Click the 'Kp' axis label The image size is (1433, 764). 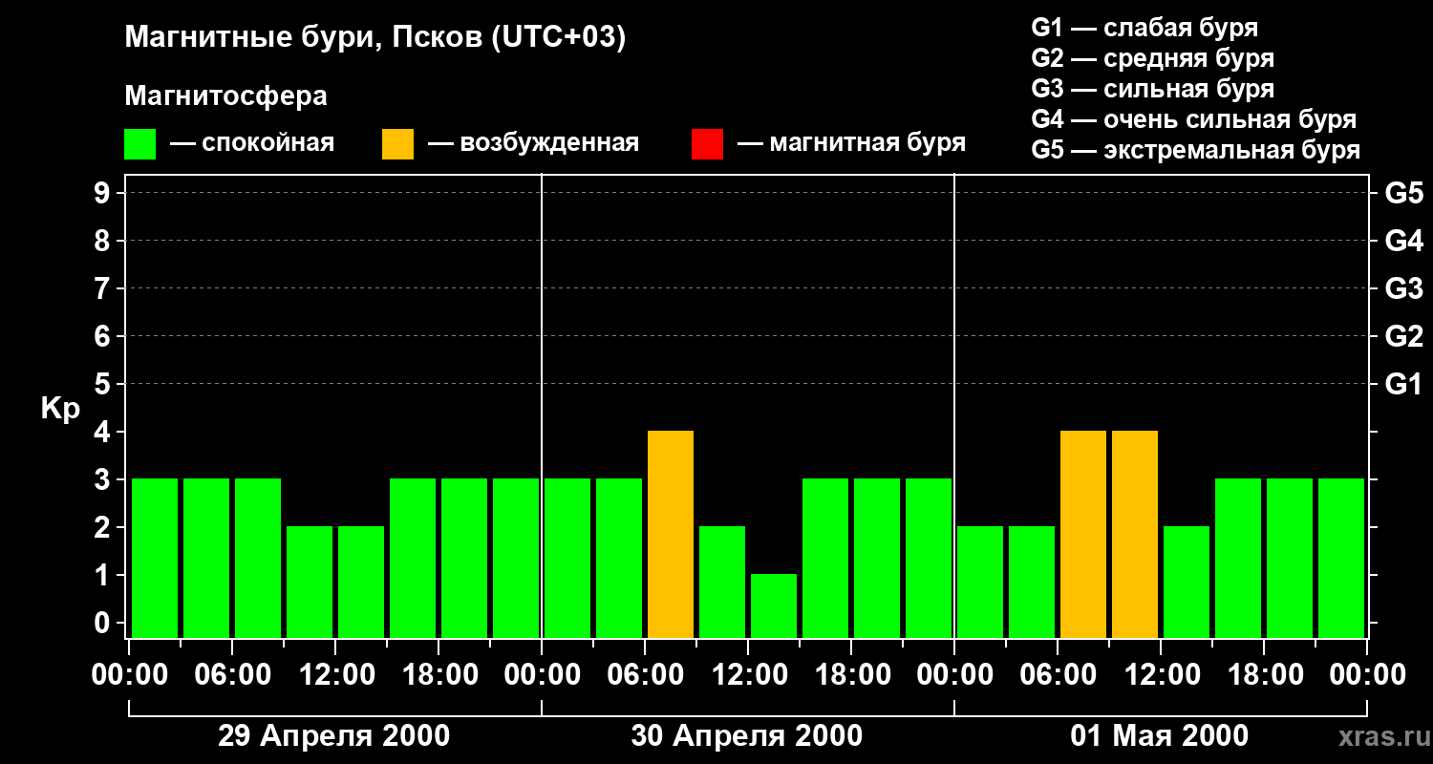tap(60, 410)
